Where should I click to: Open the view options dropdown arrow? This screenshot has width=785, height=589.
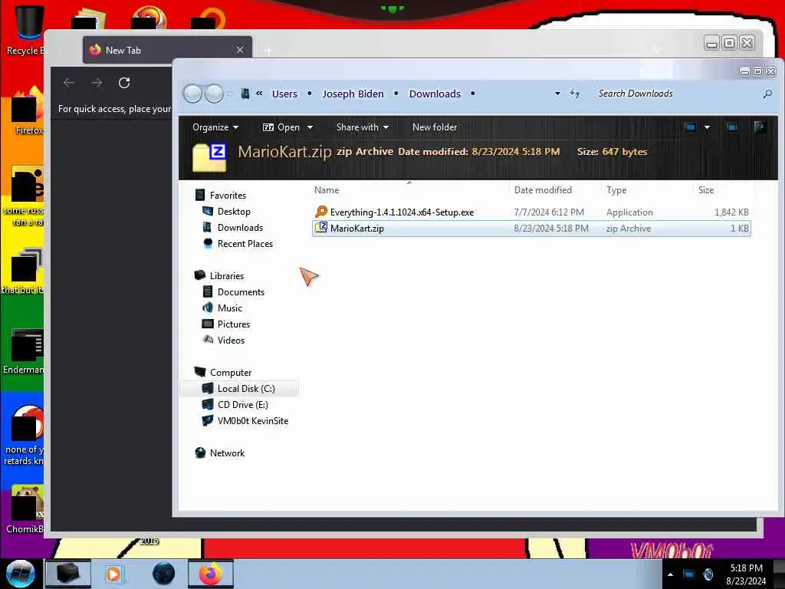tap(707, 127)
